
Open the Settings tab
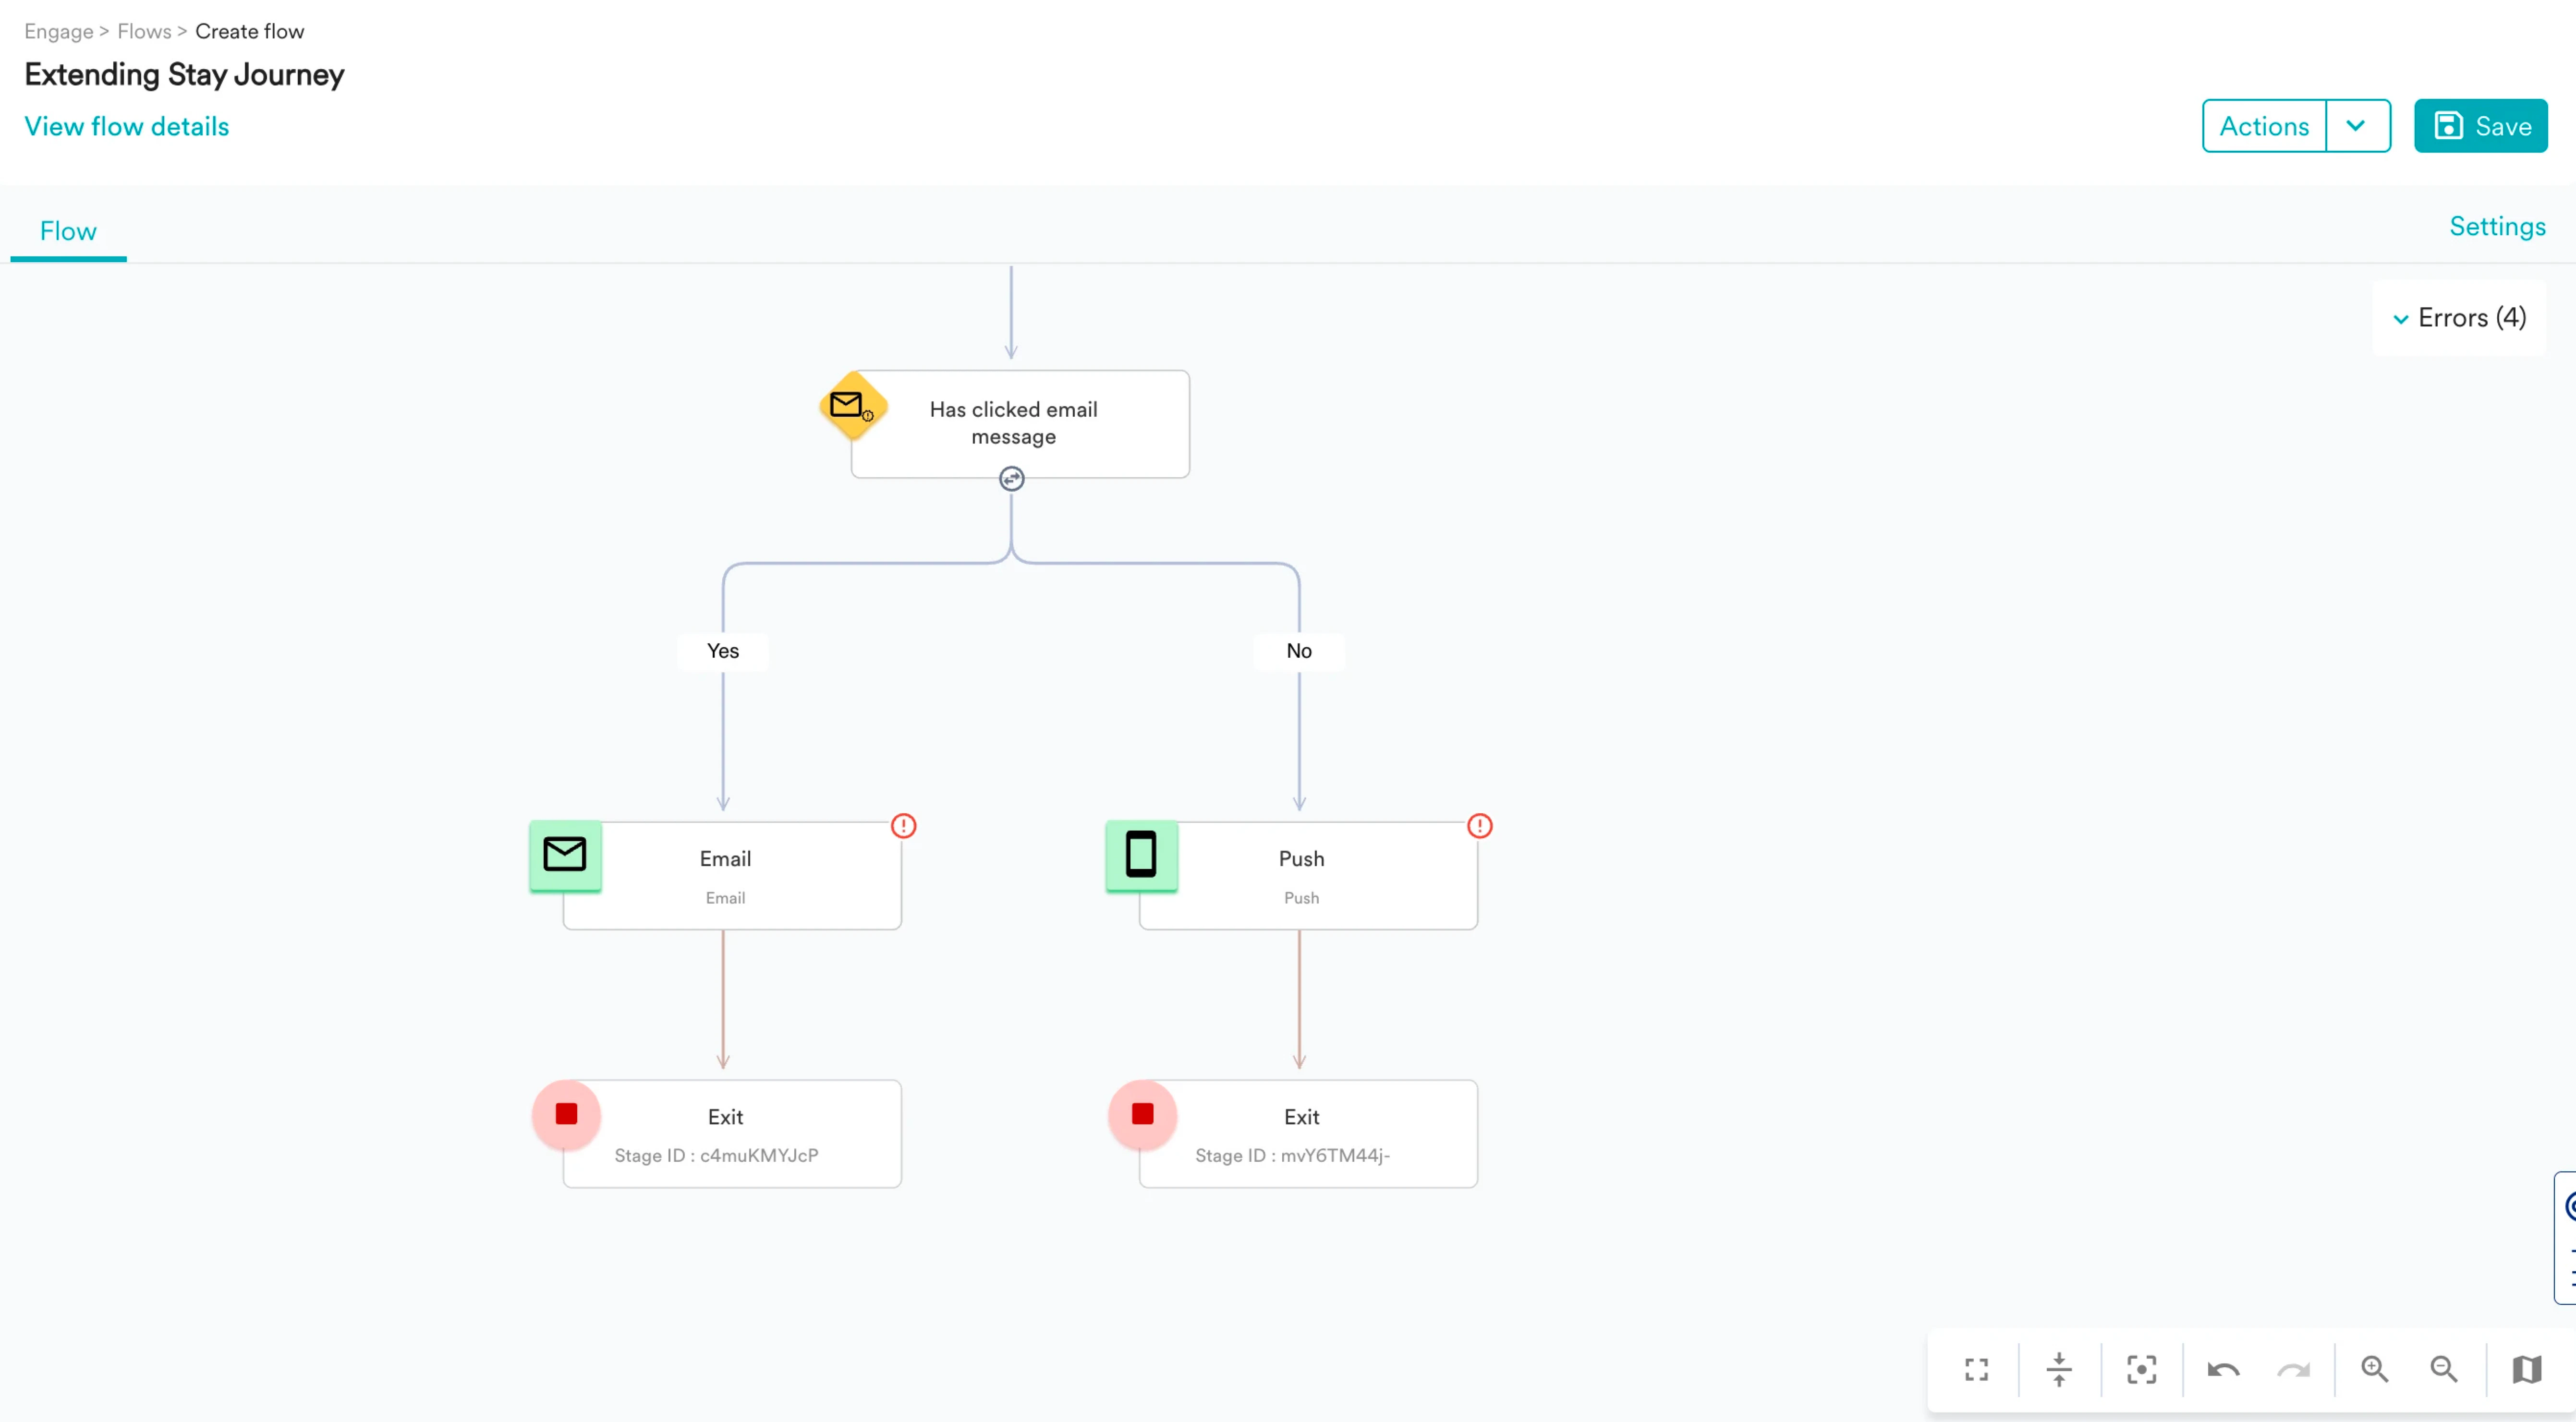pyautogui.click(x=2497, y=226)
